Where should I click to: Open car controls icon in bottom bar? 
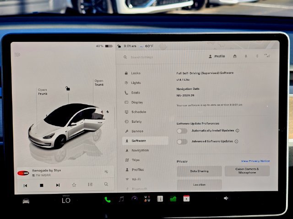coord(26,201)
